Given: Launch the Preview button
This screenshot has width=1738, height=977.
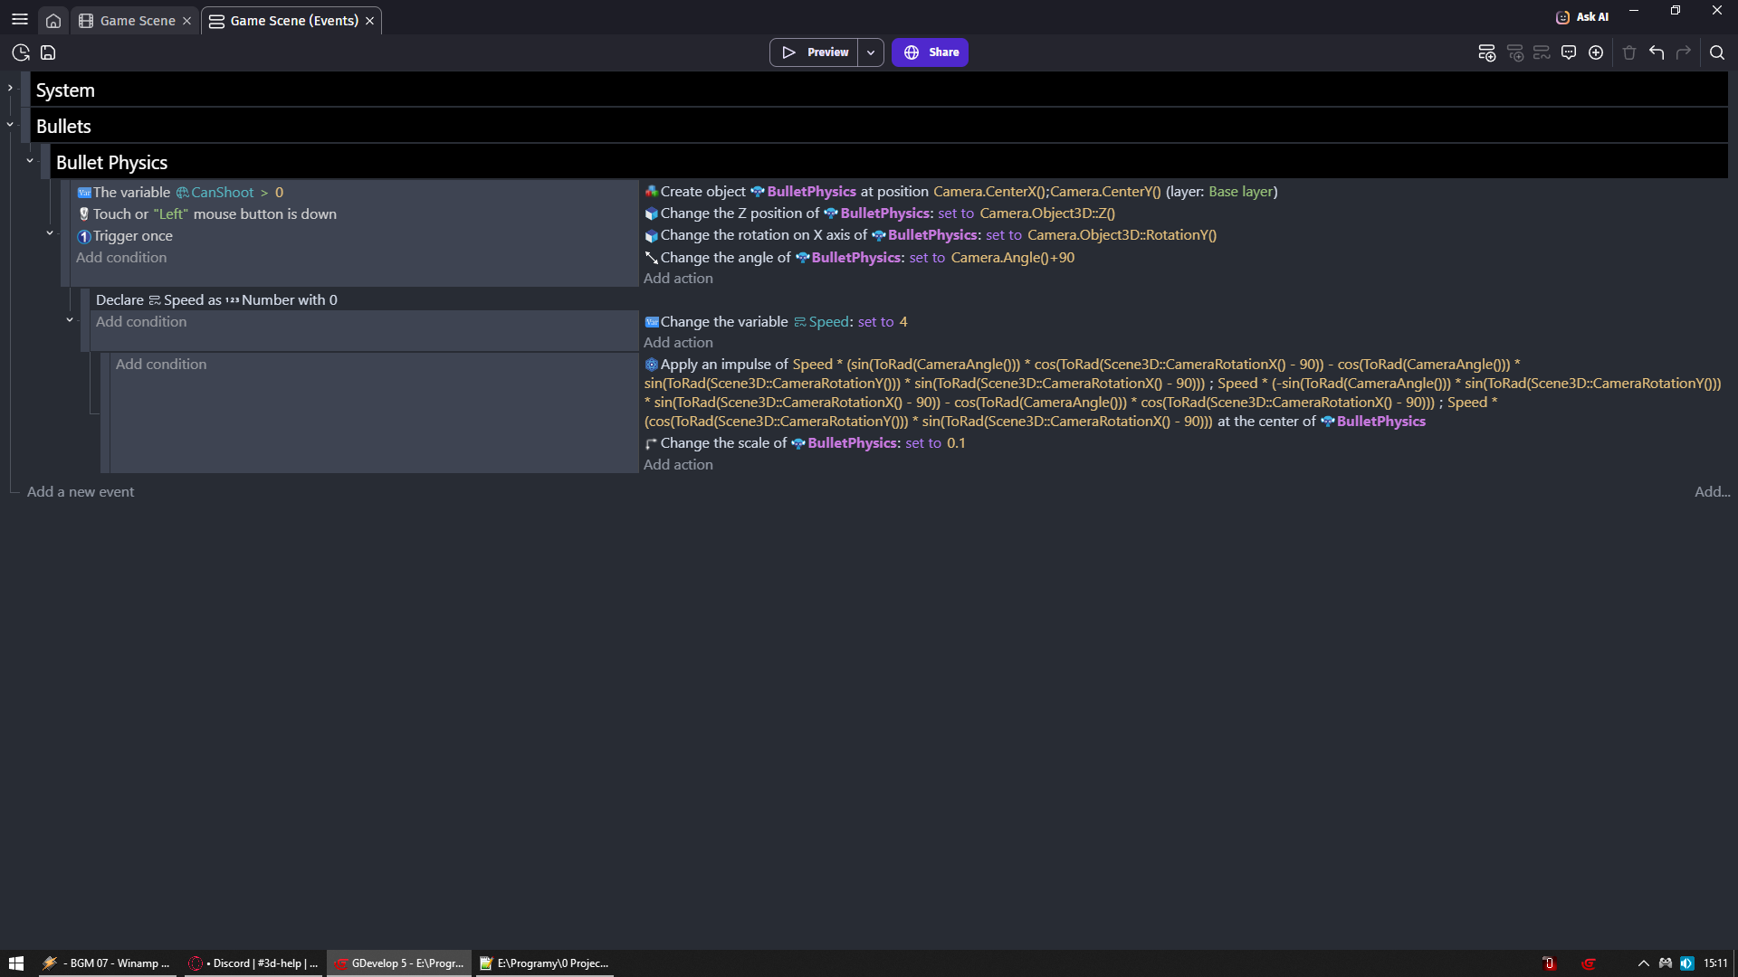Looking at the screenshot, I should 815,52.
